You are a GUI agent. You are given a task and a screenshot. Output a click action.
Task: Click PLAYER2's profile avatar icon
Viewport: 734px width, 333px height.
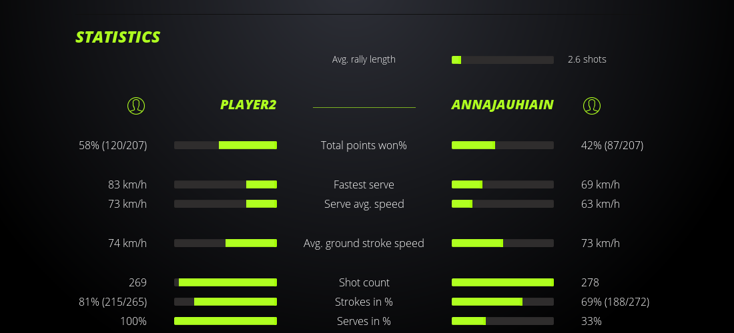(x=136, y=105)
